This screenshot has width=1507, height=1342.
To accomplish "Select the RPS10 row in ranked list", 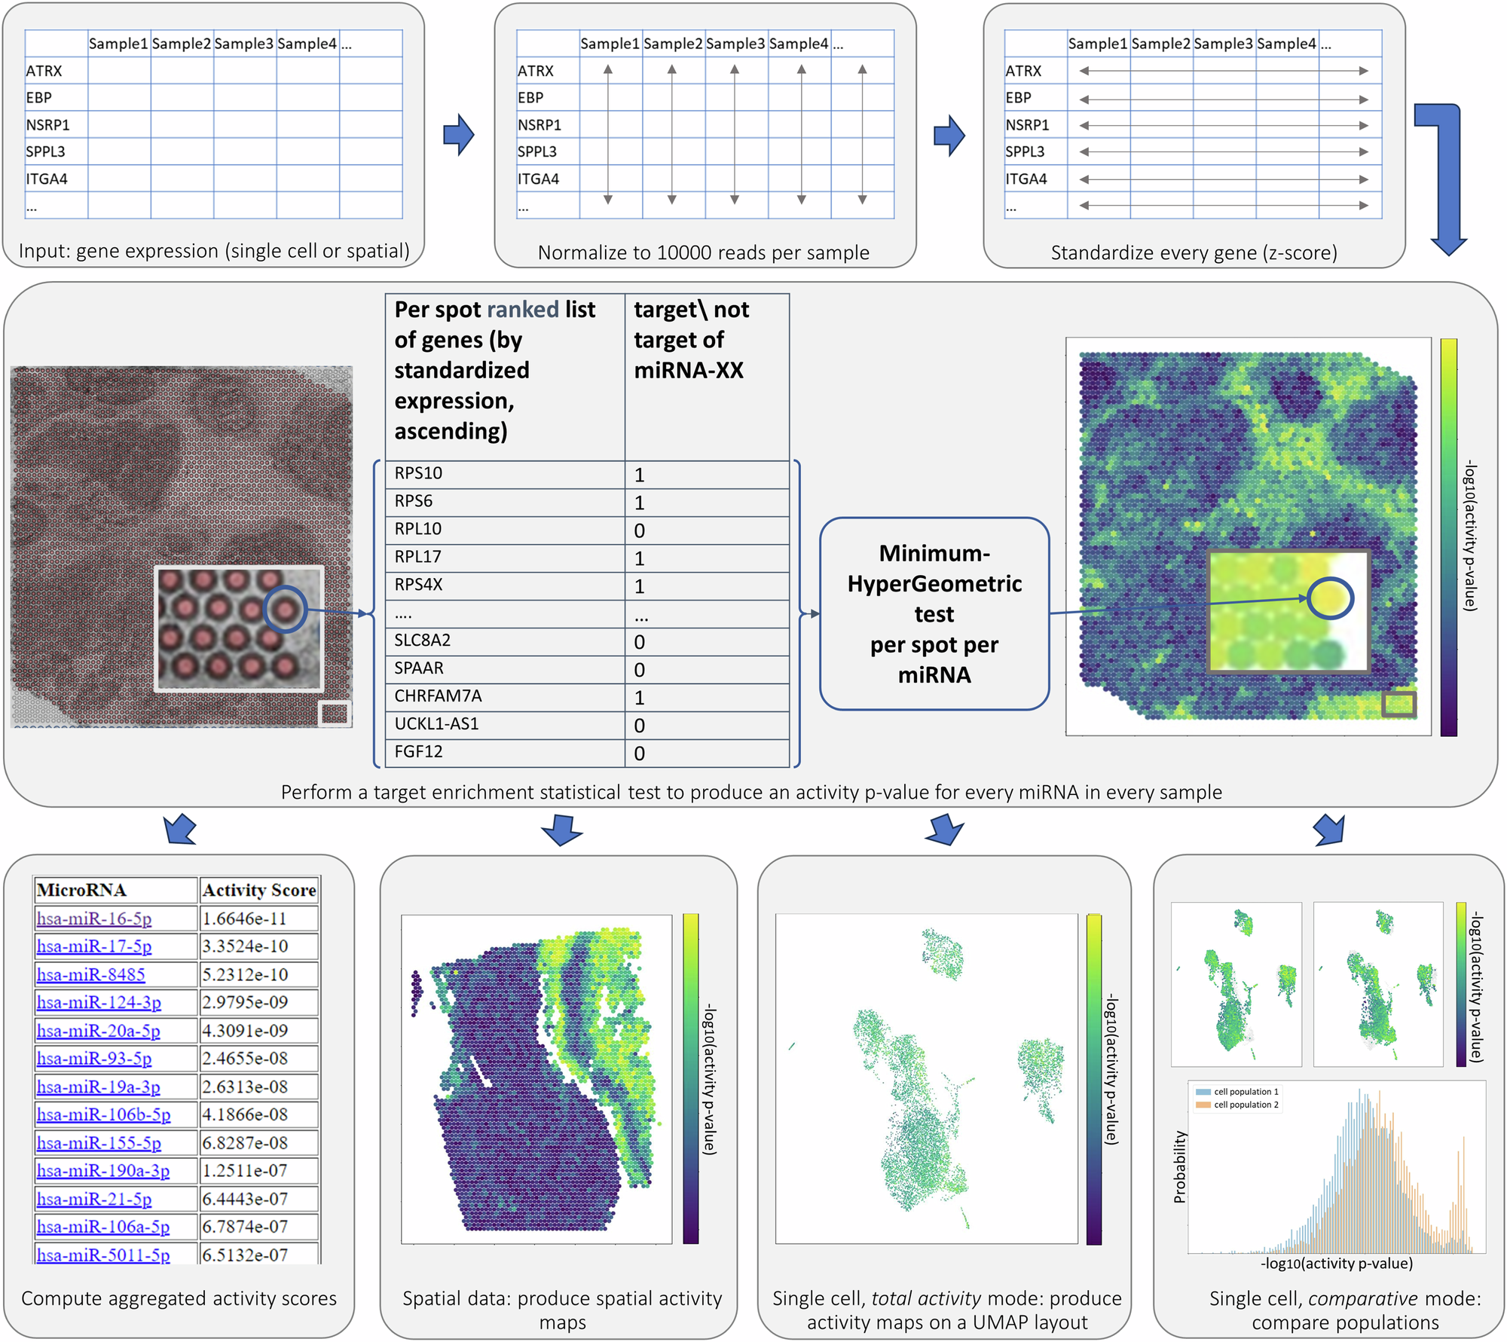I will coord(587,475).
